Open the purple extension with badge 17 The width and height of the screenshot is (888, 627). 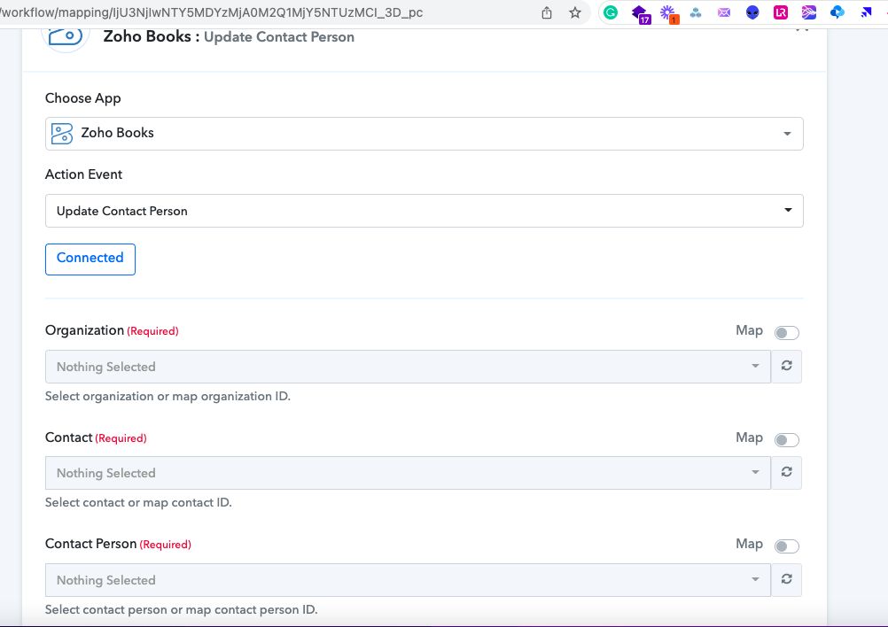[640, 13]
